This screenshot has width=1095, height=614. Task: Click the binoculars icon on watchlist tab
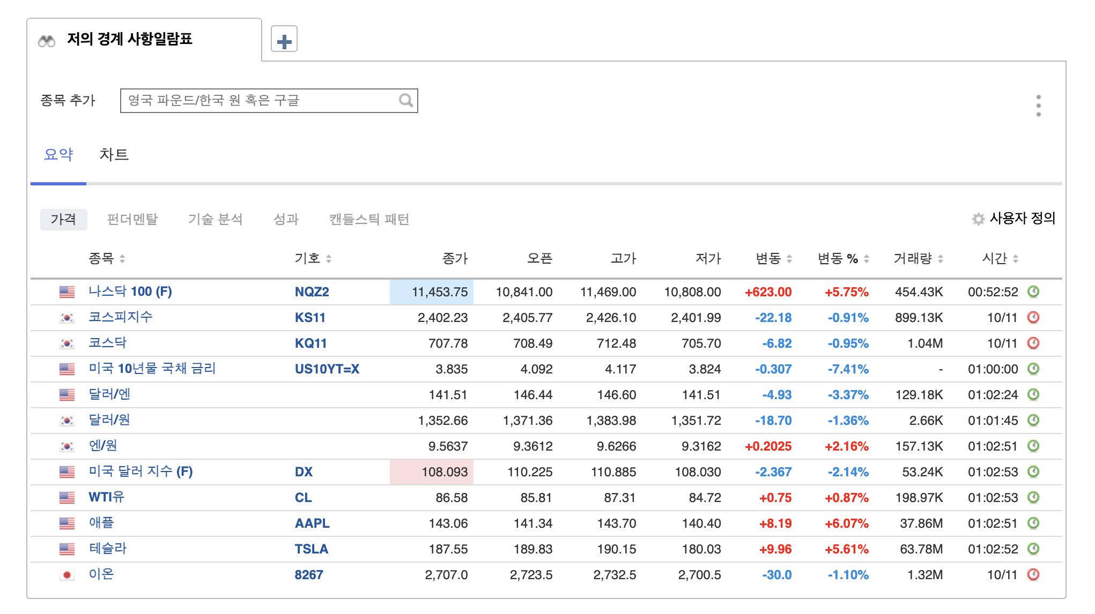coord(47,41)
